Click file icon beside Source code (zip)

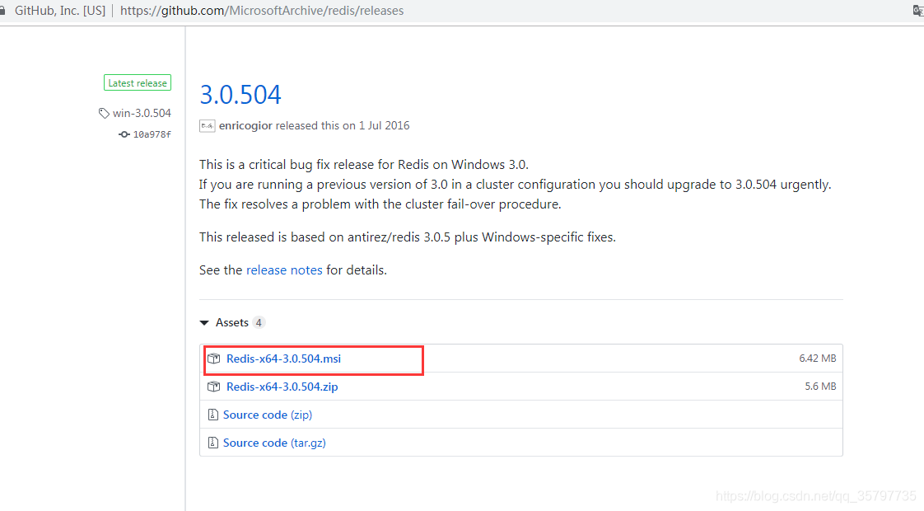(212, 415)
